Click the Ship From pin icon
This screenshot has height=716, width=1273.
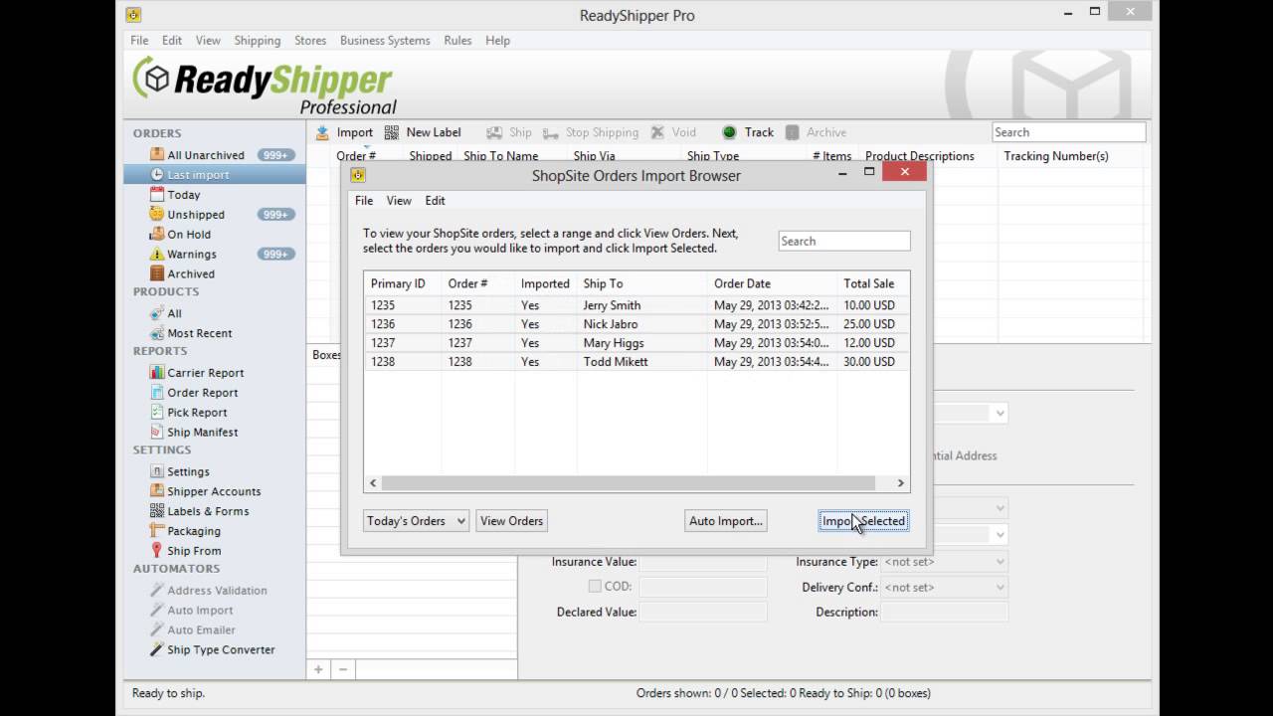157,551
